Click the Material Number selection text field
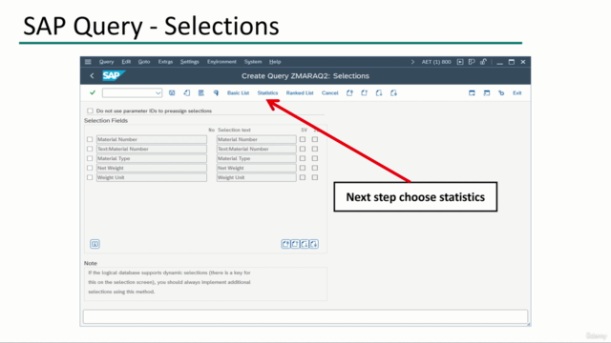This screenshot has width=611, height=343. click(x=257, y=139)
